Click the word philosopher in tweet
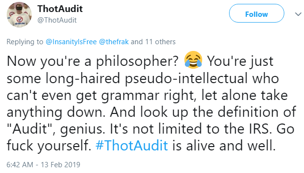The image size is (304, 173). point(137,62)
